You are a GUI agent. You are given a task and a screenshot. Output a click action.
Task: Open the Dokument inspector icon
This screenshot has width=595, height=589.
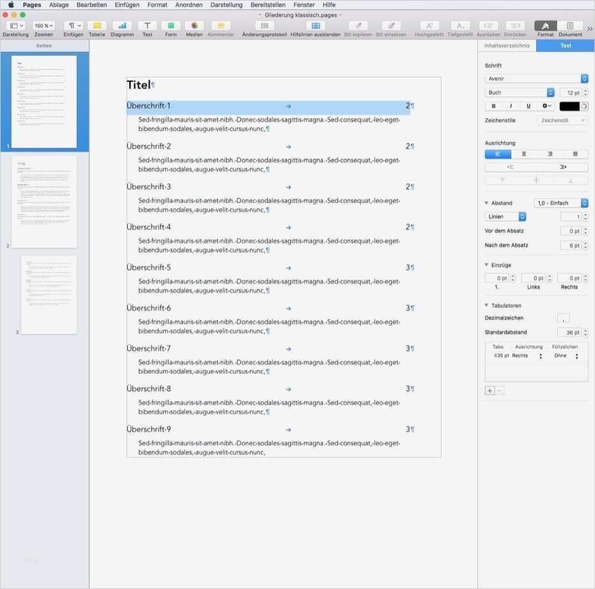(x=570, y=26)
